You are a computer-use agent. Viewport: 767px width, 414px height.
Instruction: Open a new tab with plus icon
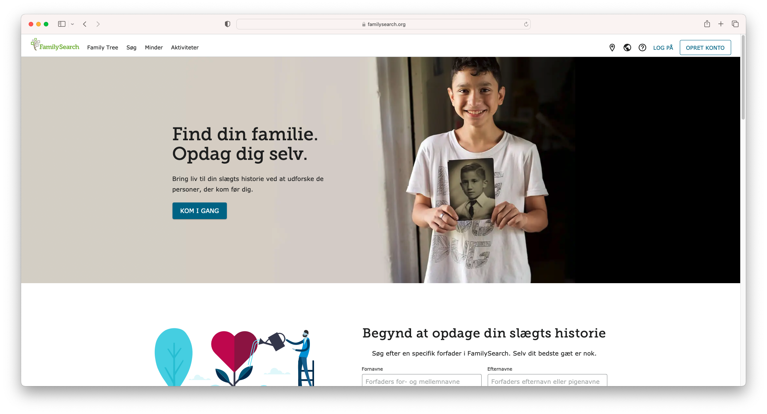pos(721,24)
